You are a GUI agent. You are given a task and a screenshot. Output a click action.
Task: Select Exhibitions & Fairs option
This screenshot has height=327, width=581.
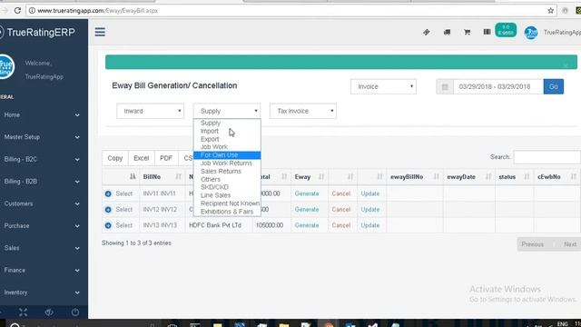[x=227, y=212]
